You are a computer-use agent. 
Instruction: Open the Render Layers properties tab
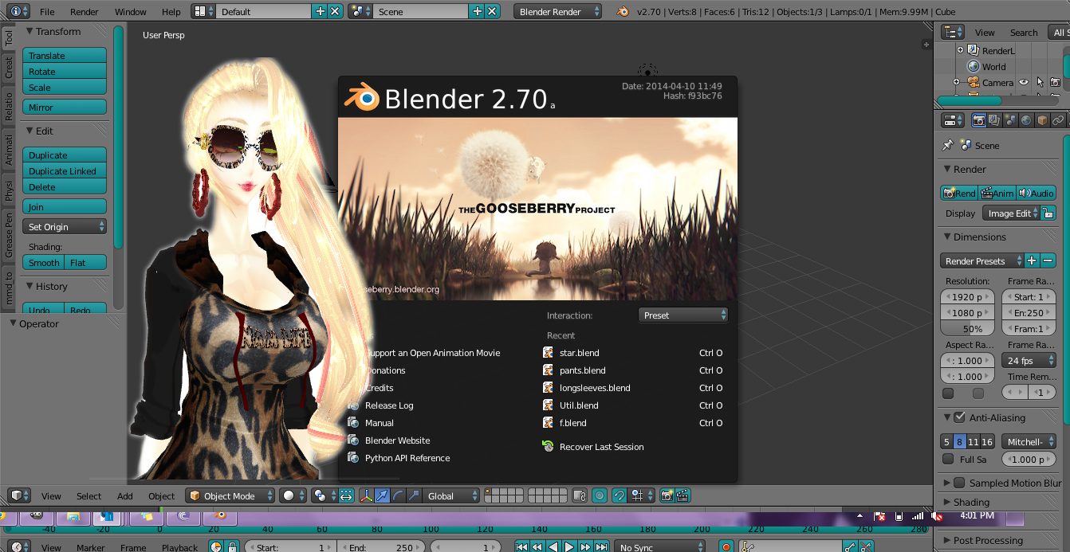[x=994, y=120]
